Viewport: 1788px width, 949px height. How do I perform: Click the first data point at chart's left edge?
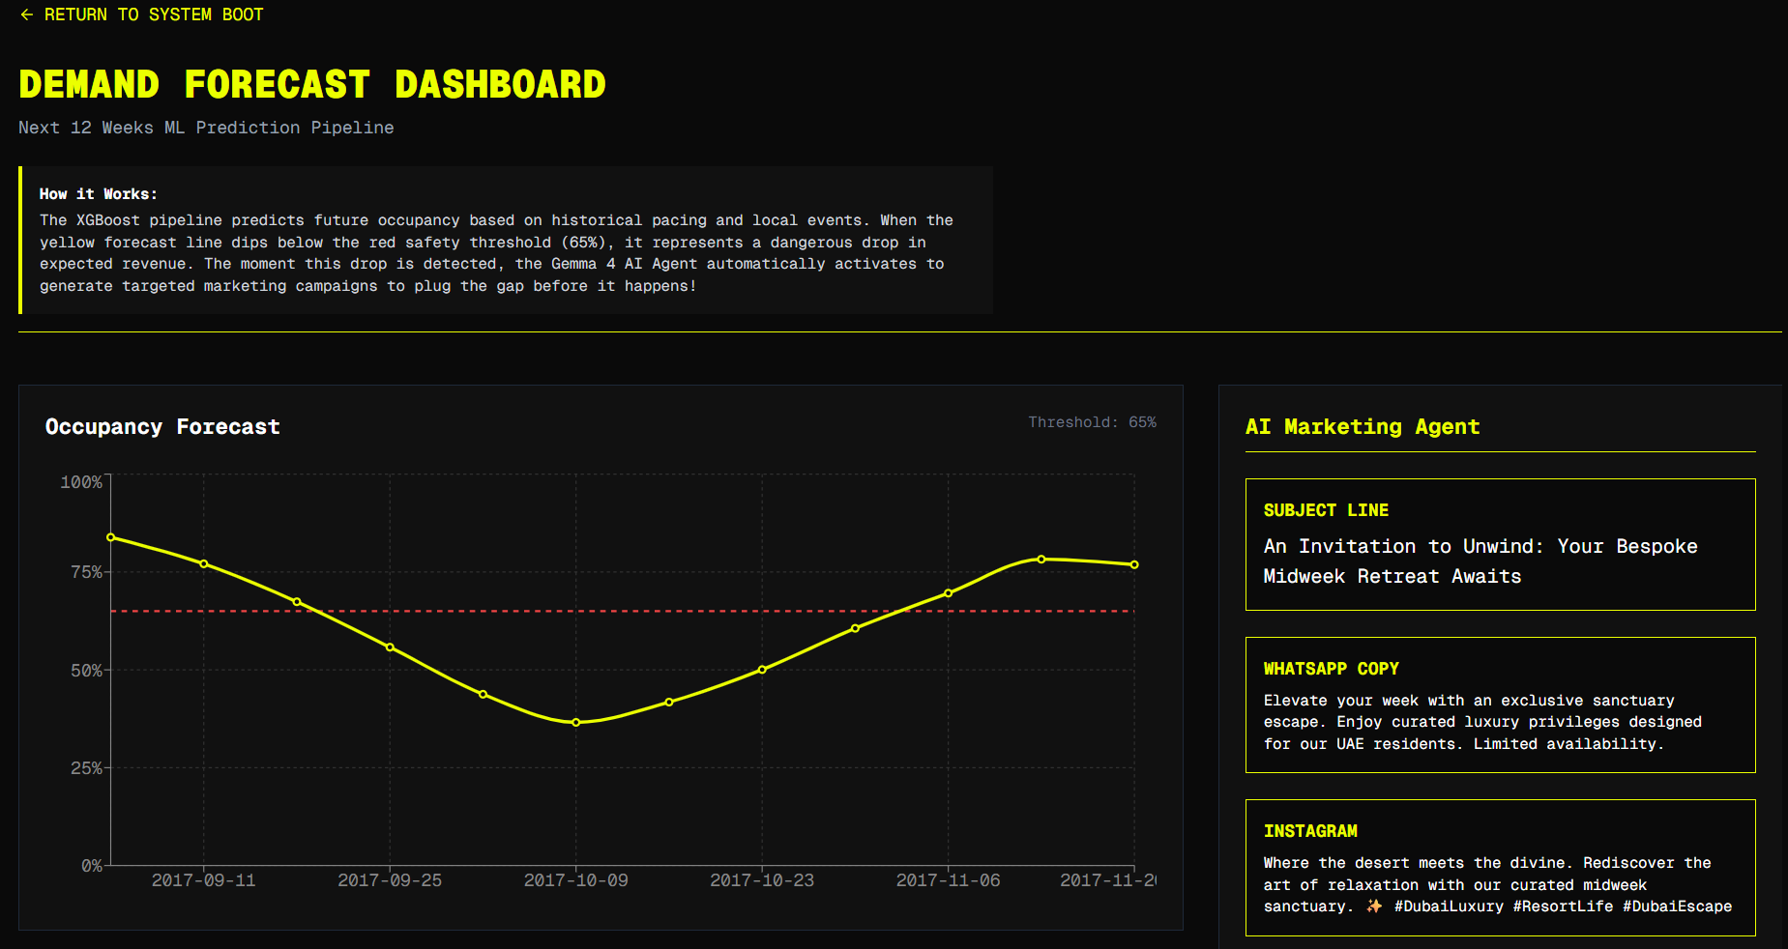pos(111,537)
